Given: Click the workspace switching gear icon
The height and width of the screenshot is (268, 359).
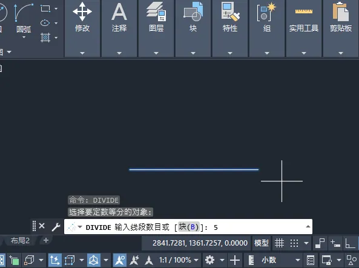Looking at the screenshot, I should (x=209, y=260).
